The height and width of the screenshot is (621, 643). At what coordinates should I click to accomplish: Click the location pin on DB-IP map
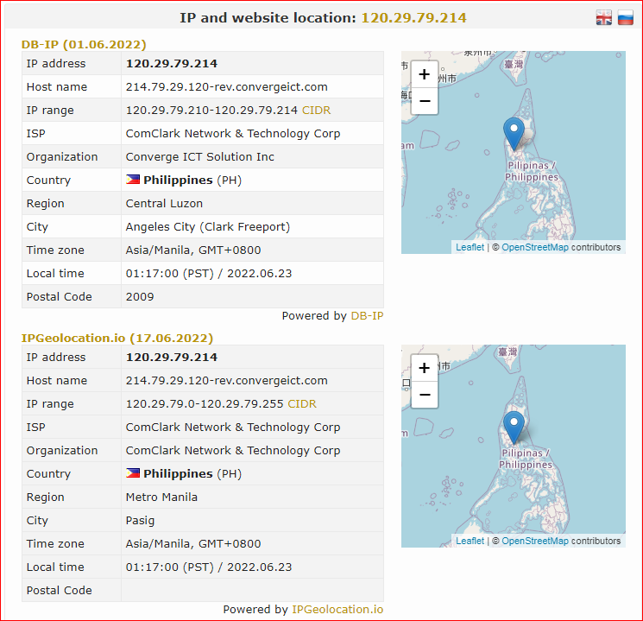514,134
